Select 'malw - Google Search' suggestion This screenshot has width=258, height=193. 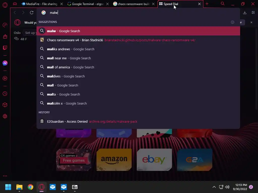click(x=138, y=31)
